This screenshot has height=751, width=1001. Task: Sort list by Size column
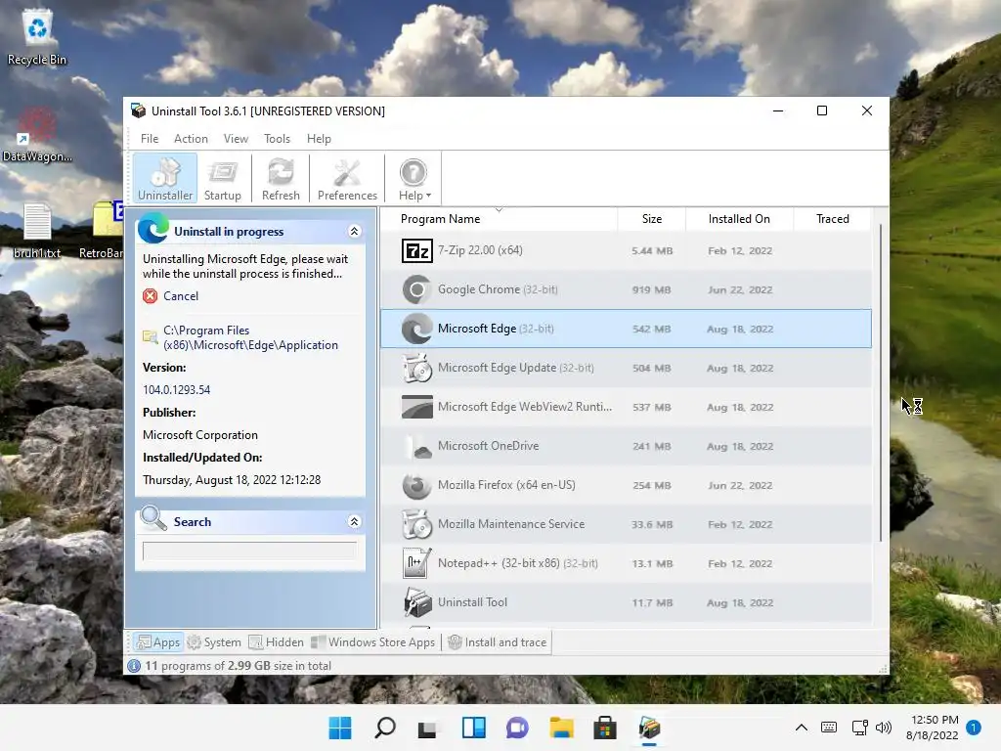point(652,219)
